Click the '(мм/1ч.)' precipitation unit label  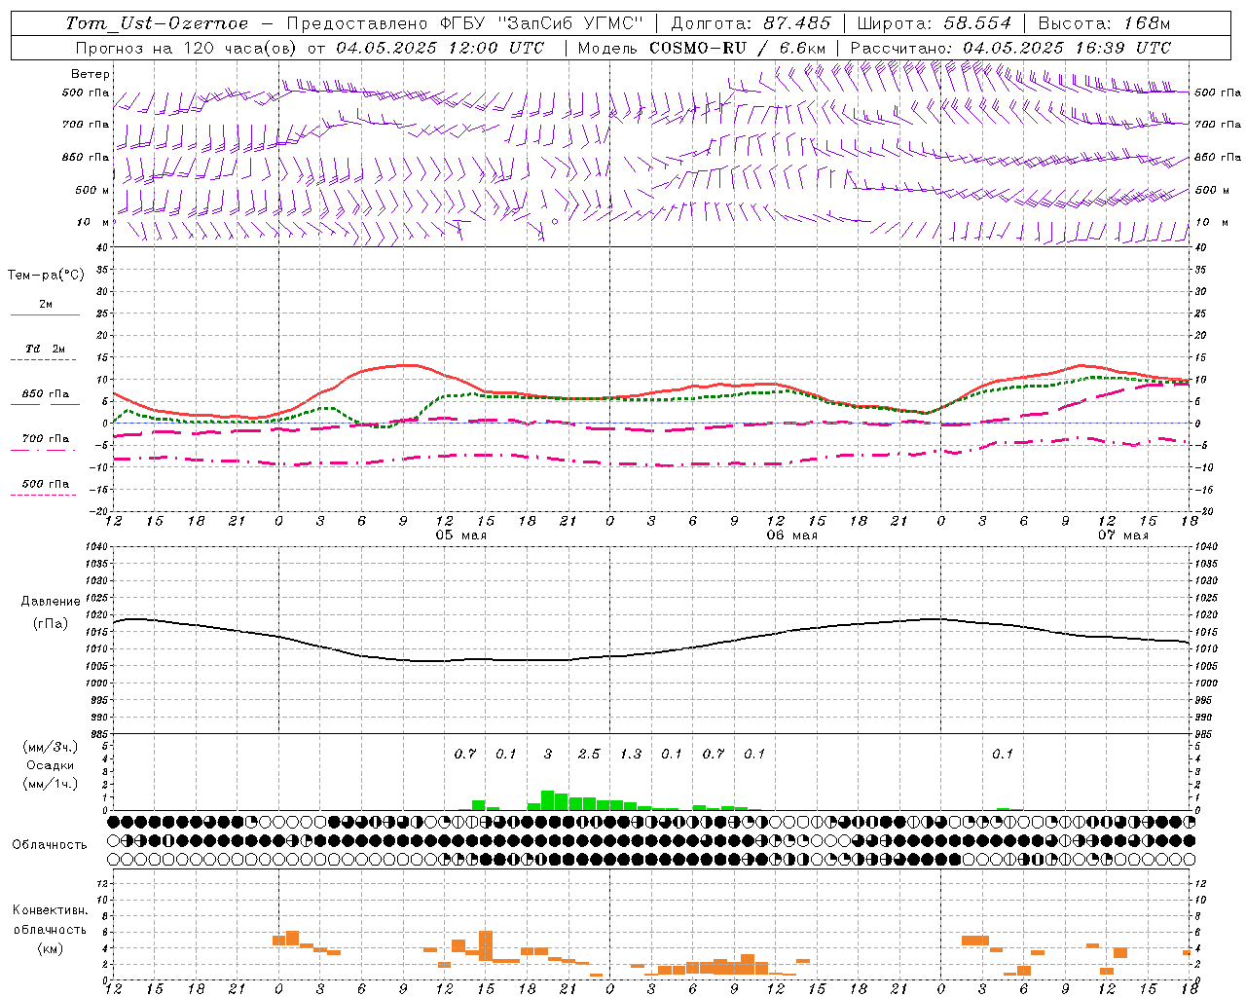point(50,784)
